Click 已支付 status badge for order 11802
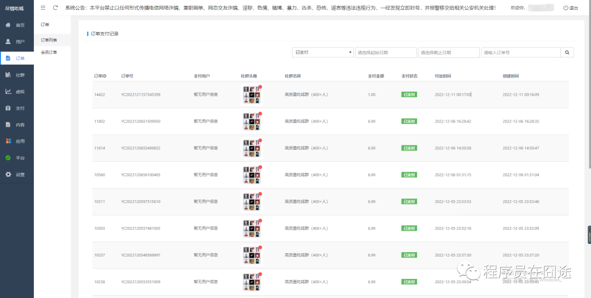Image resolution: width=591 pixels, height=298 pixels. point(409,121)
